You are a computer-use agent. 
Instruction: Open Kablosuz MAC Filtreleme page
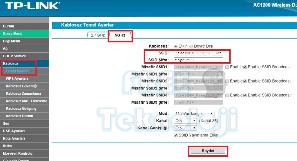click(x=26, y=101)
